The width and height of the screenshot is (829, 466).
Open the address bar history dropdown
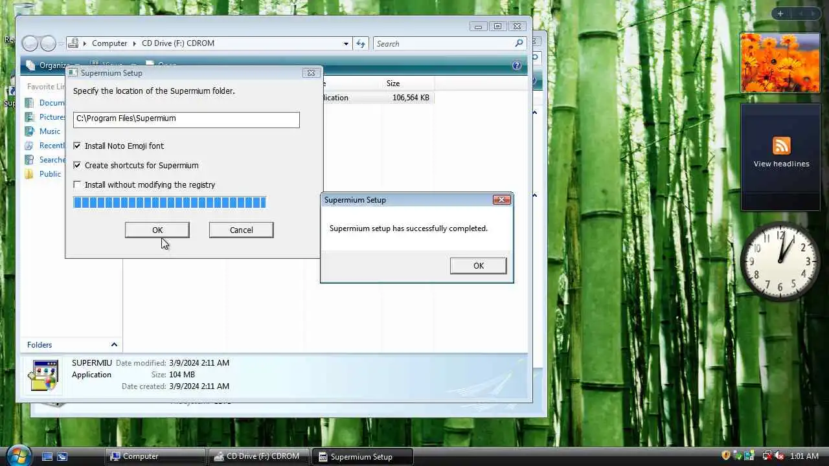(x=346, y=43)
